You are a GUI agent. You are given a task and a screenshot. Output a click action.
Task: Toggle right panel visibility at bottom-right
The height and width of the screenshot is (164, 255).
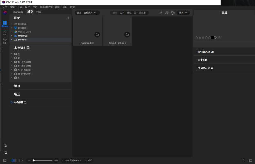[x=251, y=160]
